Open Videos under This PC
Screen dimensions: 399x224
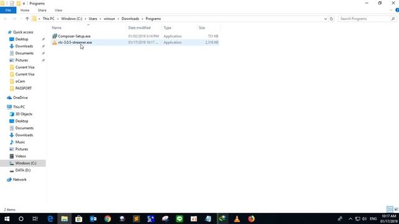point(21,156)
